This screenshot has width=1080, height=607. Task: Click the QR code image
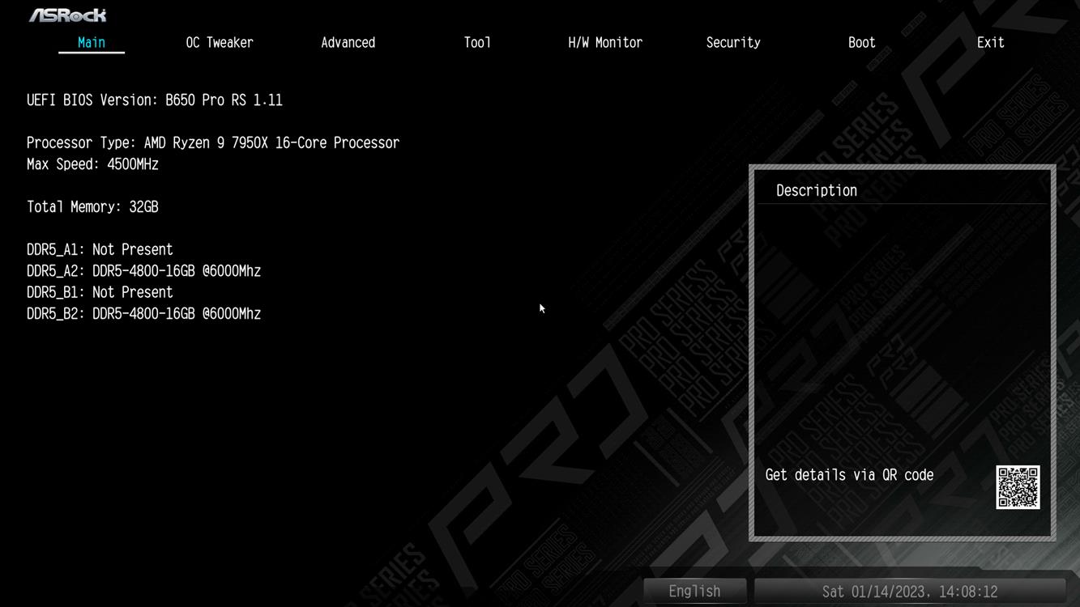[x=1017, y=487]
